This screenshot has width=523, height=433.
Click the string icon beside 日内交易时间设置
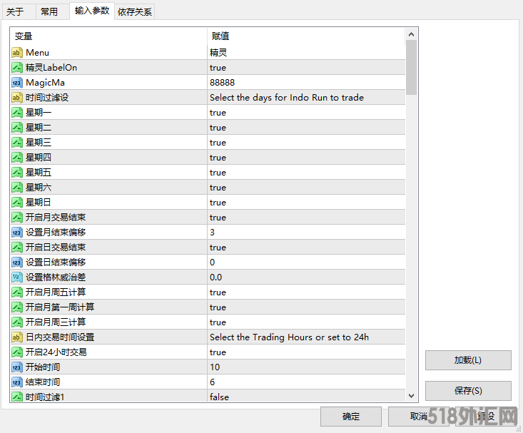click(x=17, y=337)
